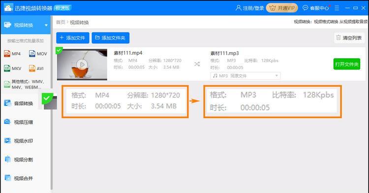Image resolution: width=369 pixels, height=193 pixels.
Task: Click the shuffle convert icon between files
Action: [197, 64]
